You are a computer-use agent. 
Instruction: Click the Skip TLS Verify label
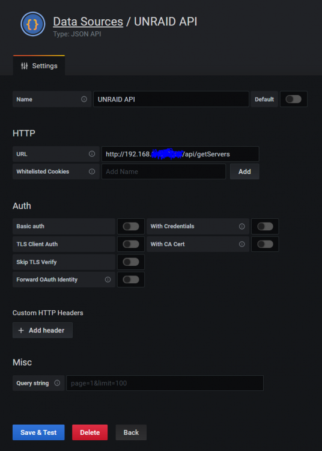point(37,262)
